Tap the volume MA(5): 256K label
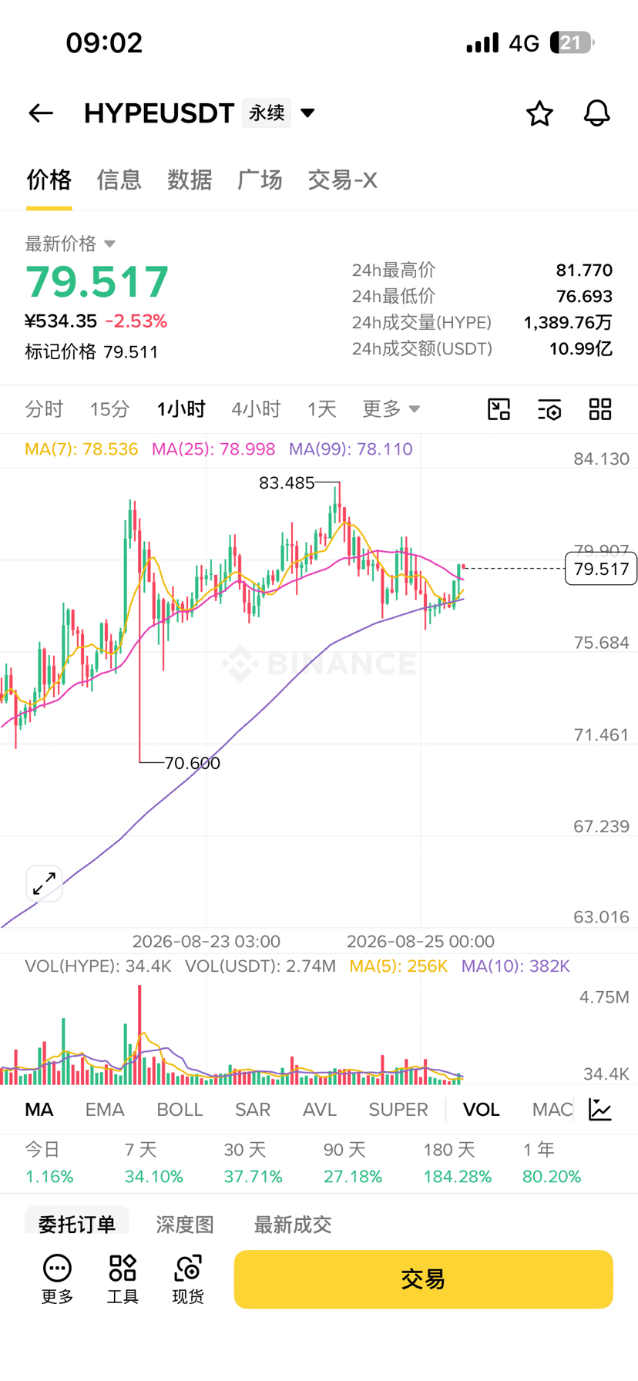 click(398, 966)
